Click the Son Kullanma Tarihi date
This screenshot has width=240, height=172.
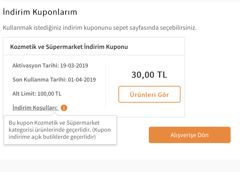(x=54, y=80)
